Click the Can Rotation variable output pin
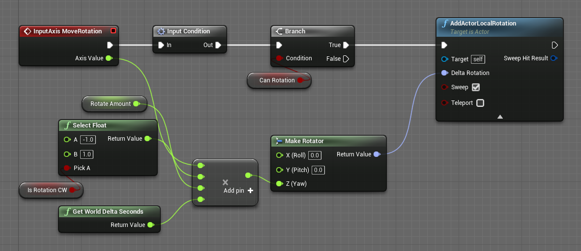This screenshot has width=581, height=251. click(300, 80)
